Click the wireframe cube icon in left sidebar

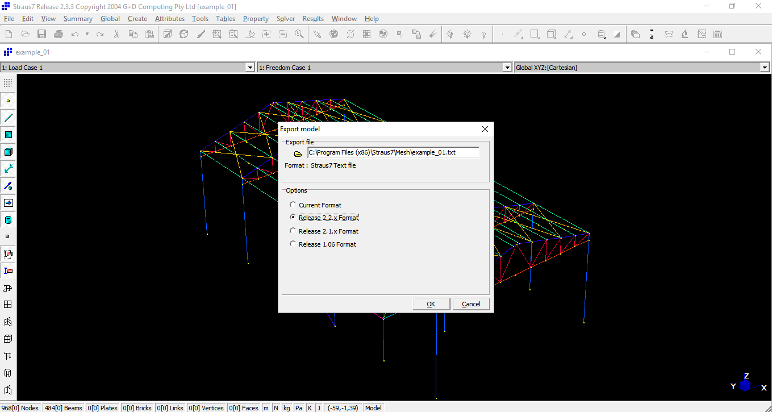coord(8,339)
